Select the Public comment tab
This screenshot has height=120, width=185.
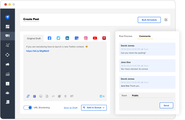tap(135, 96)
